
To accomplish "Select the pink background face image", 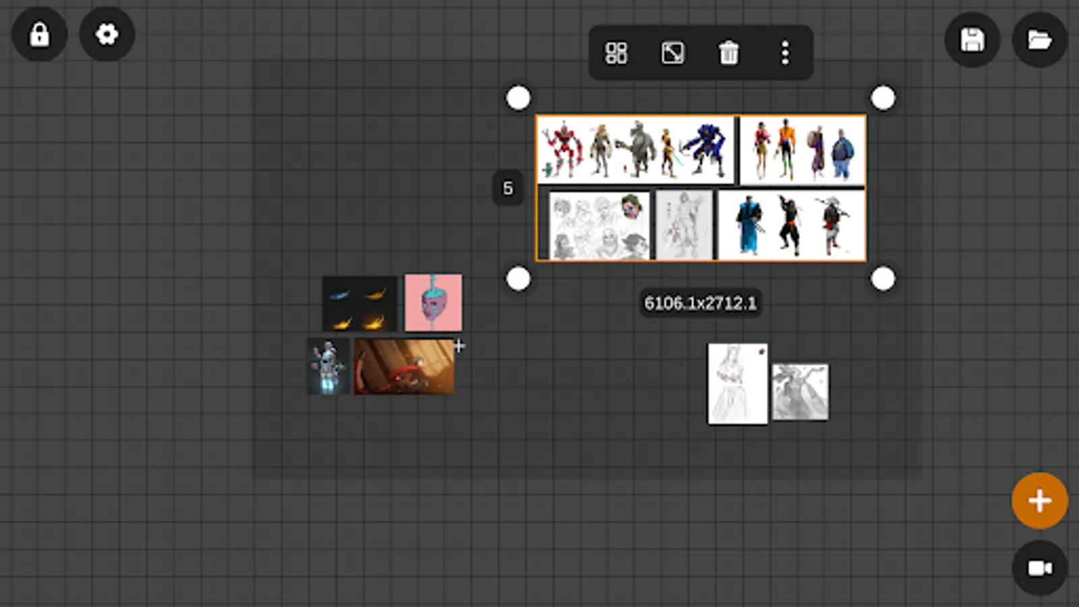I will (433, 302).
